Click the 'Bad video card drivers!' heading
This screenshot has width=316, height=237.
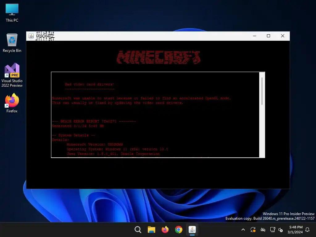[x=89, y=84]
